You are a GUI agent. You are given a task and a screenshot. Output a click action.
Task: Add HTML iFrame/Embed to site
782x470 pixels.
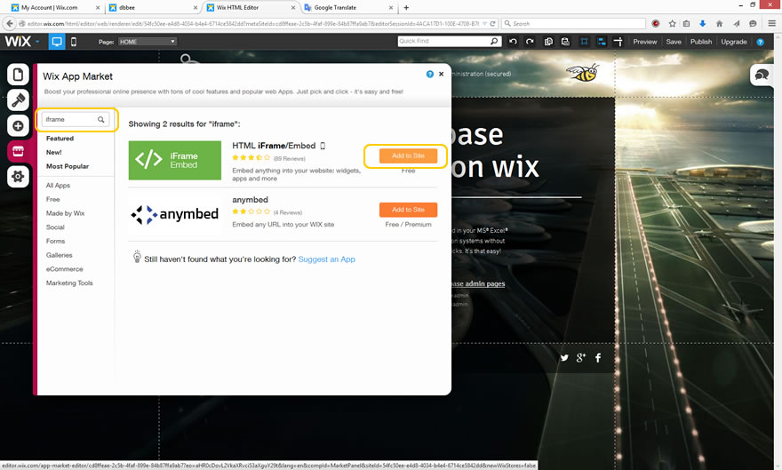click(x=408, y=155)
